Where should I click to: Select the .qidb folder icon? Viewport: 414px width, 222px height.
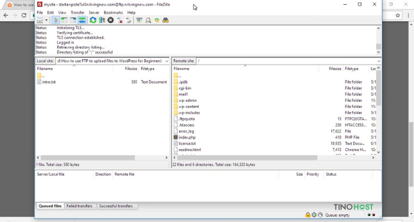coord(176,82)
